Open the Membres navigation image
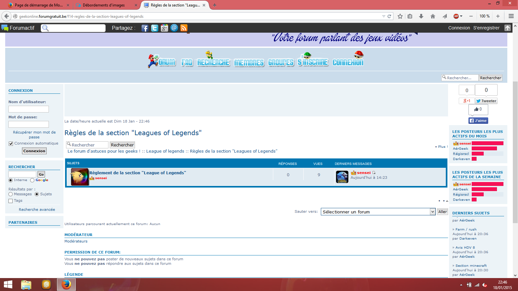Screen dimensions: 518x291 (249, 62)
